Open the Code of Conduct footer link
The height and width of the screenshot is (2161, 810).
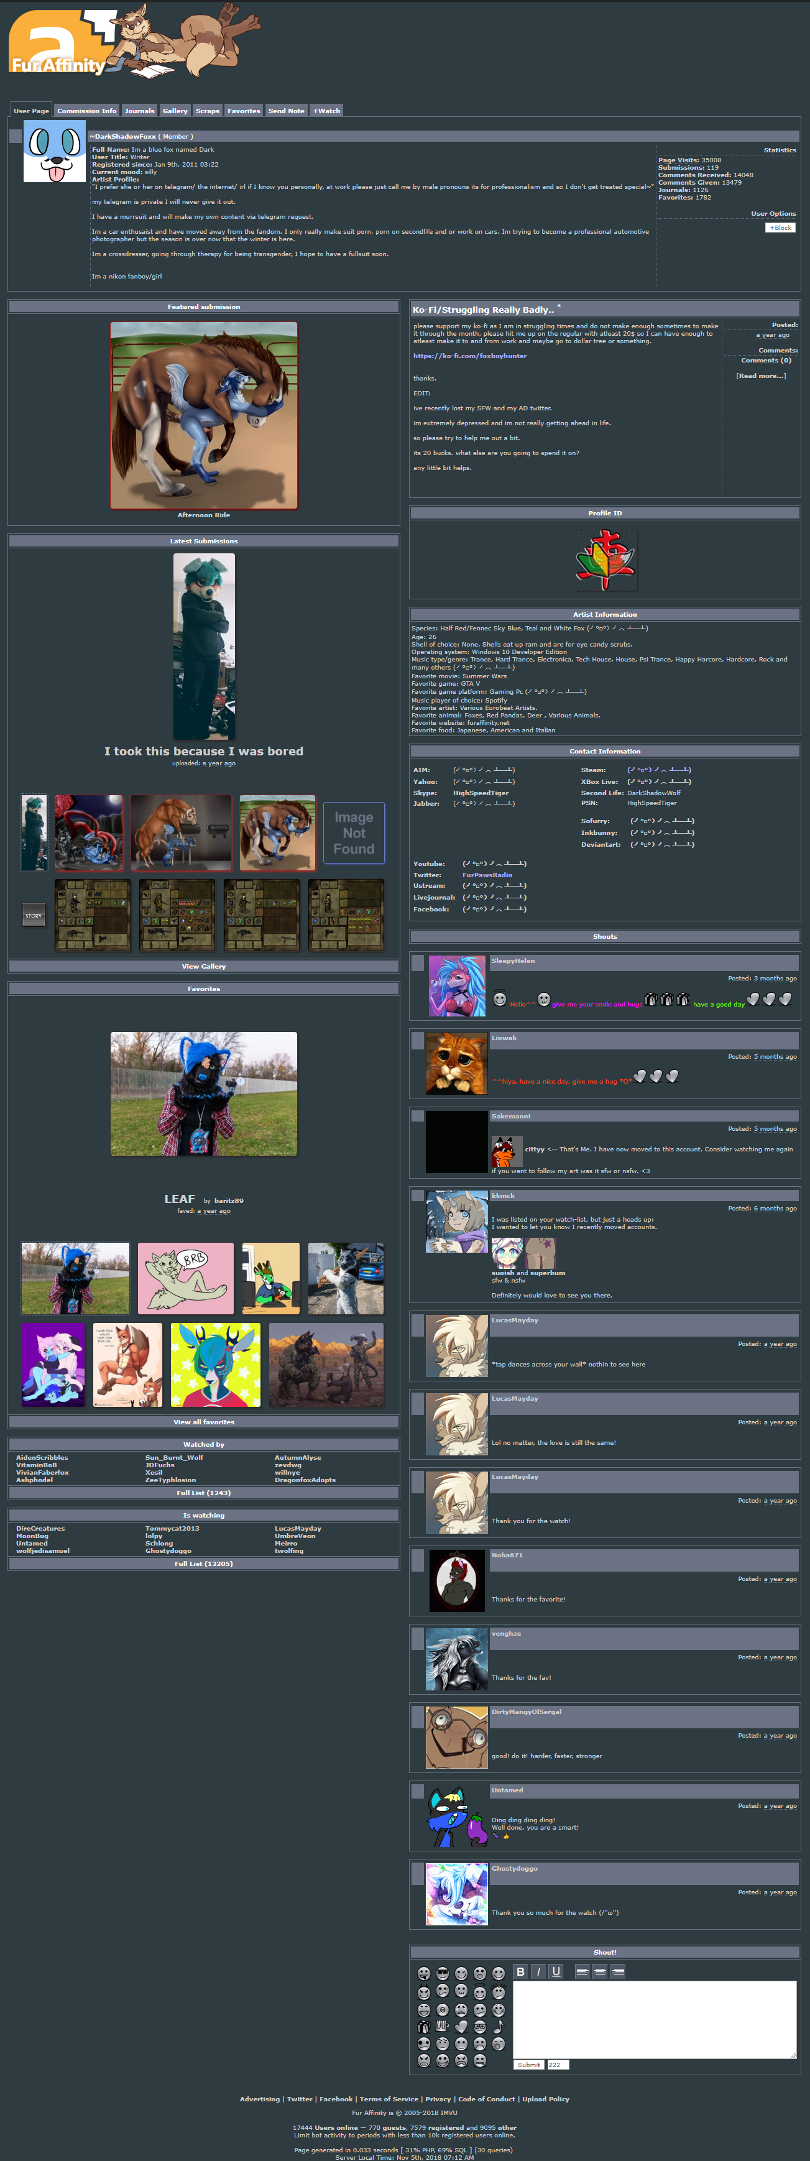486,2099
